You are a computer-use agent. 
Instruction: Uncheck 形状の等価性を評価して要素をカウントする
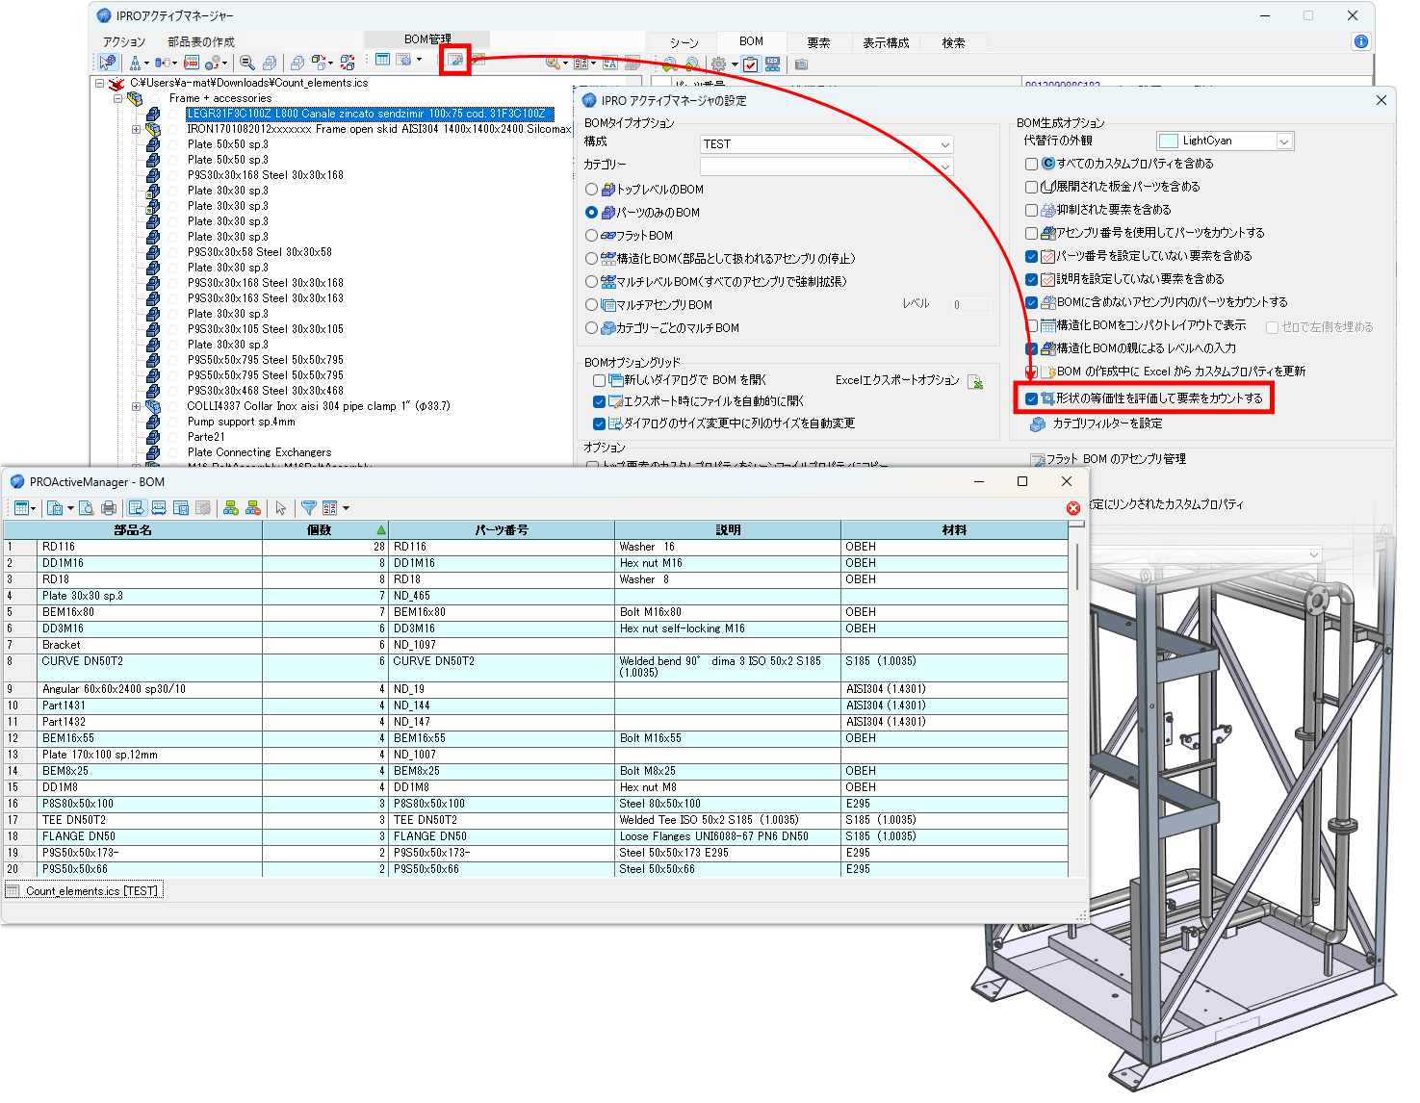[x=1031, y=398]
